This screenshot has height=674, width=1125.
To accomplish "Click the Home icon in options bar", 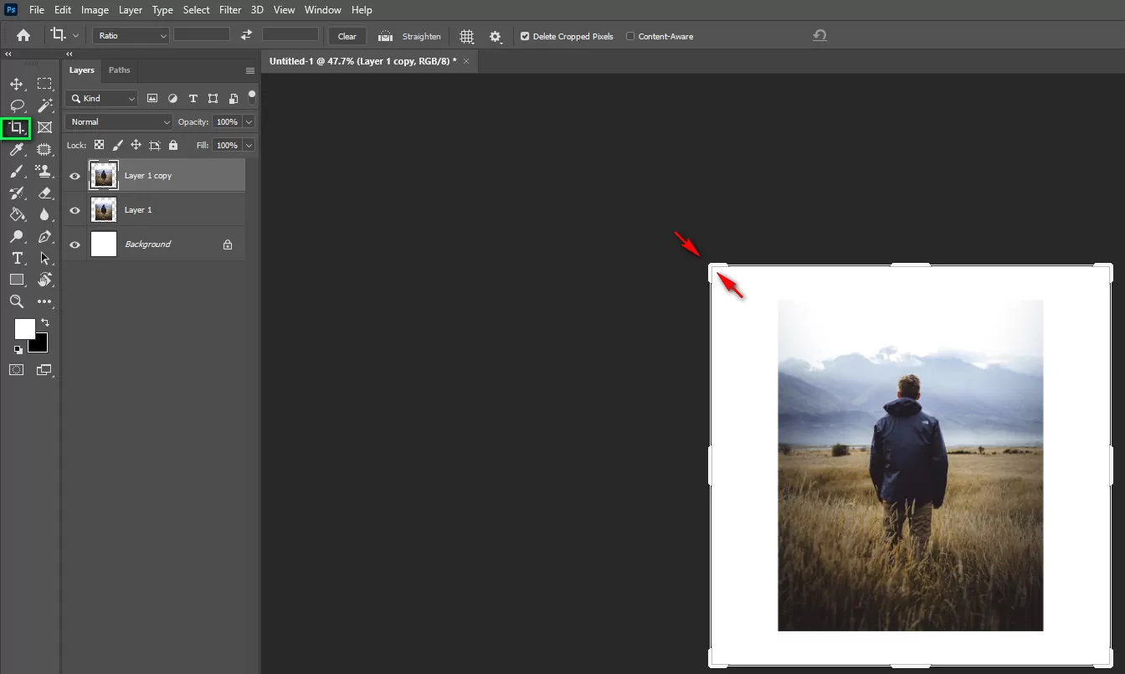I will pyautogui.click(x=23, y=36).
